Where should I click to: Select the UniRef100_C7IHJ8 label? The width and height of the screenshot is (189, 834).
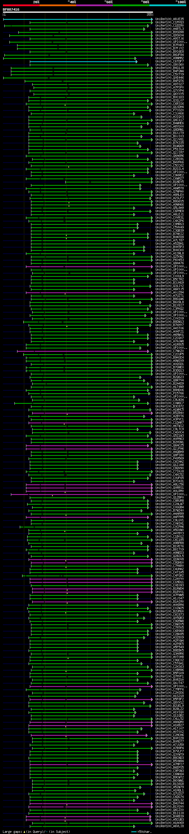pyautogui.click(x=170, y=471)
